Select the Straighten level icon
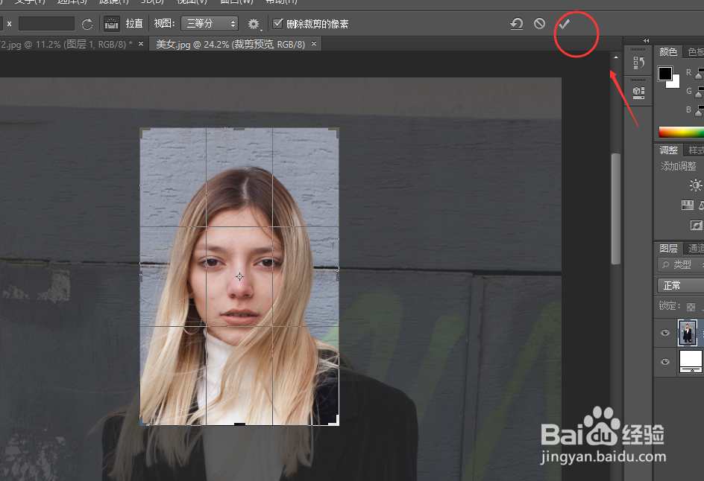 point(111,24)
